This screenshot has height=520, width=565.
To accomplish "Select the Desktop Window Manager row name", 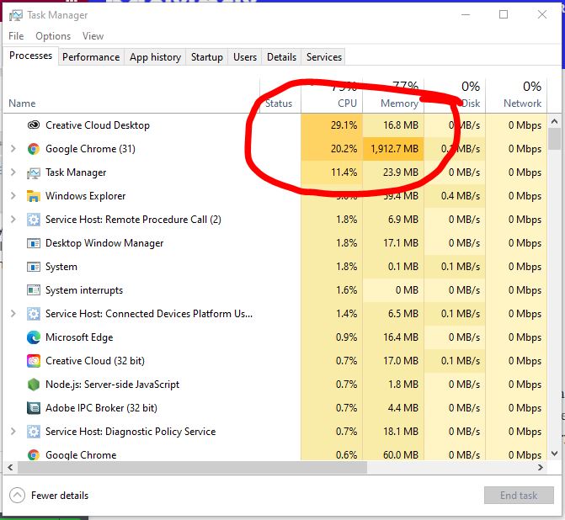I will coord(104,243).
